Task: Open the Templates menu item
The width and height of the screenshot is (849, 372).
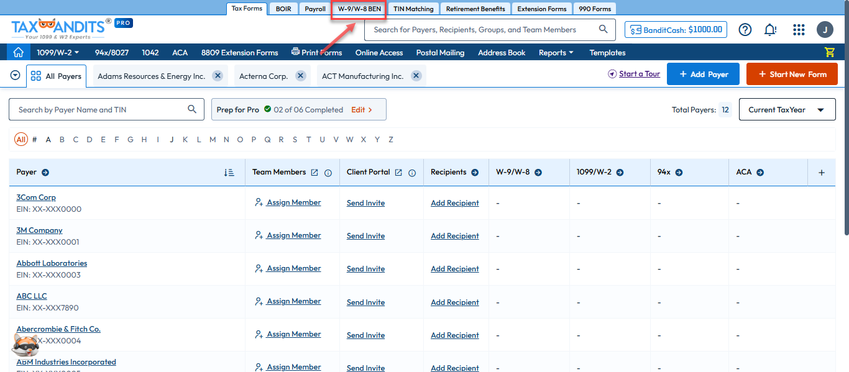Action: point(607,52)
